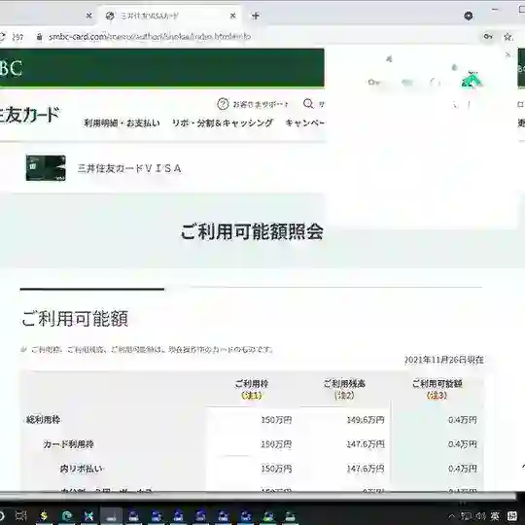Click the ご利用枠 column header
The height and width of the screenshot is (525, 525).
[252, 384]
